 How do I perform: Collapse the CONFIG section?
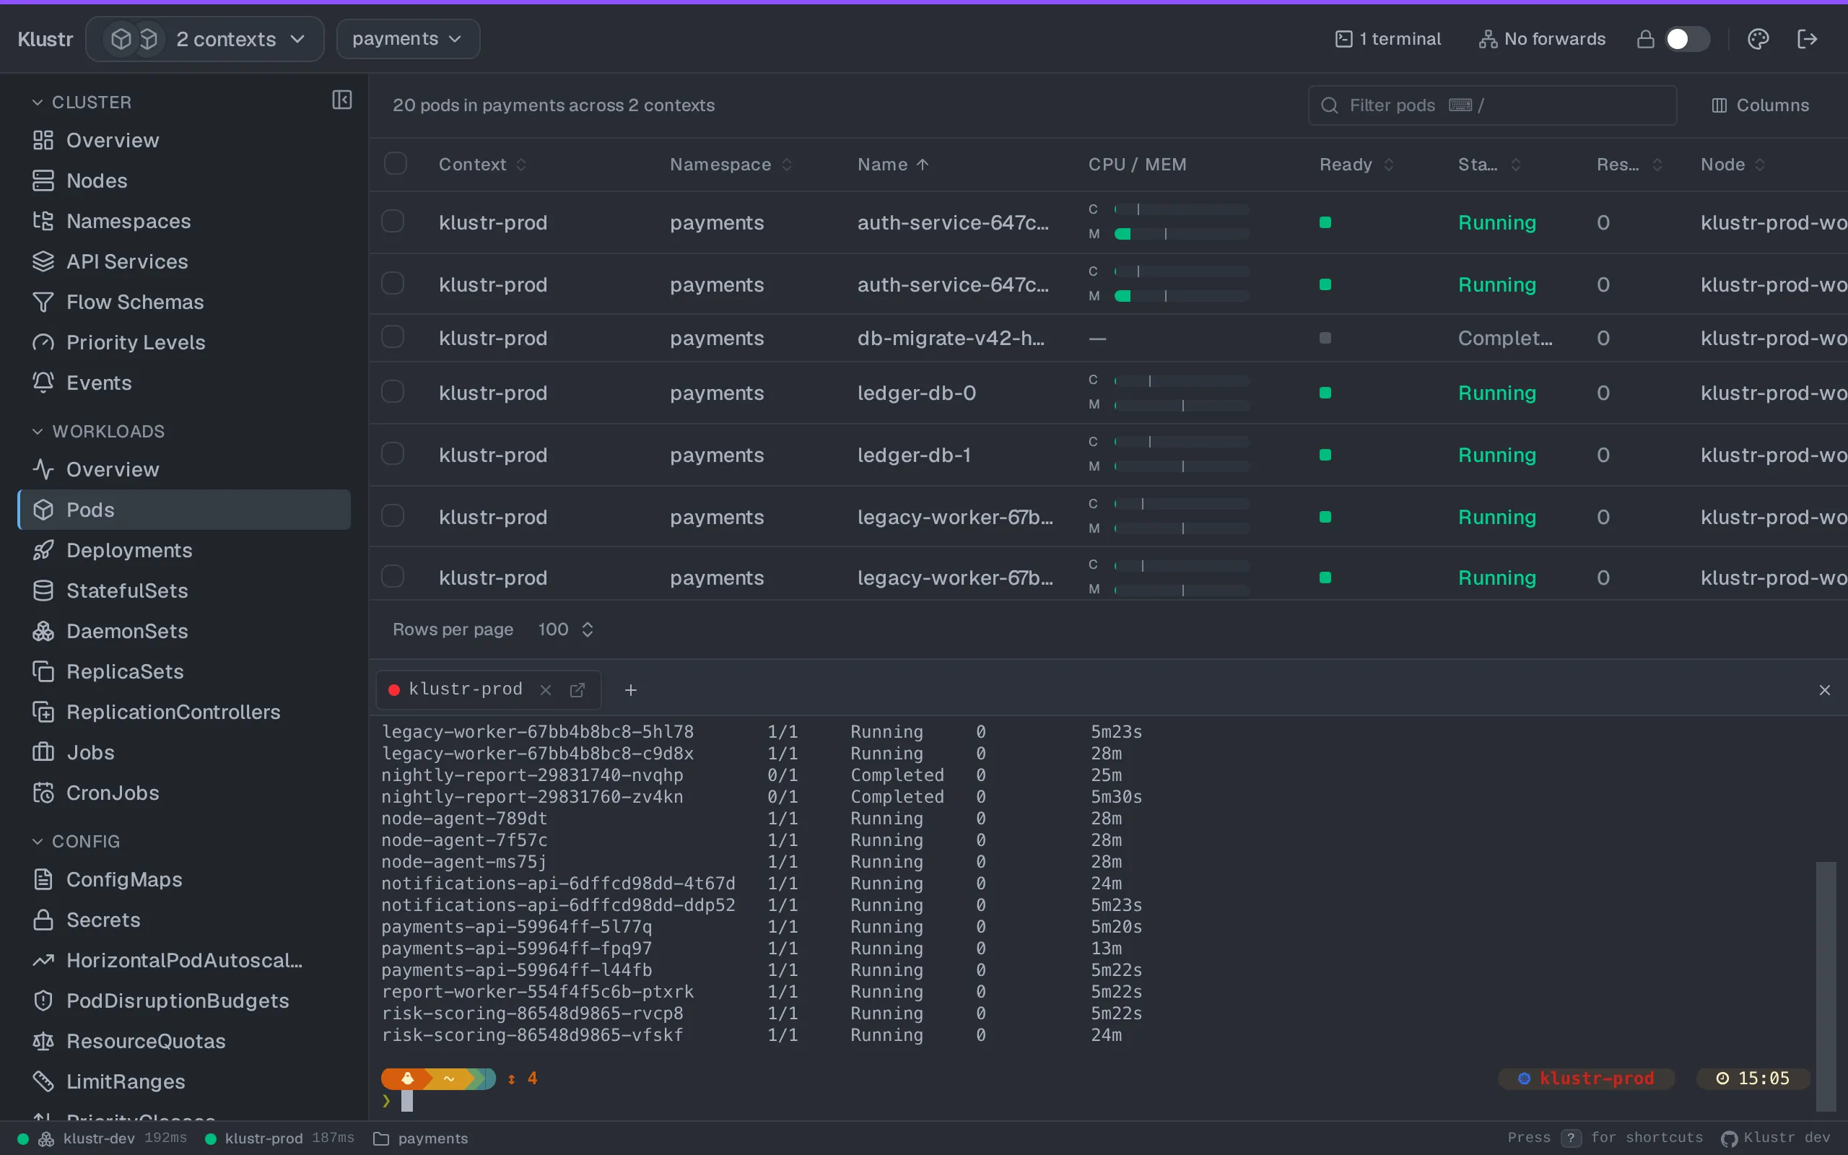[76, 842]
